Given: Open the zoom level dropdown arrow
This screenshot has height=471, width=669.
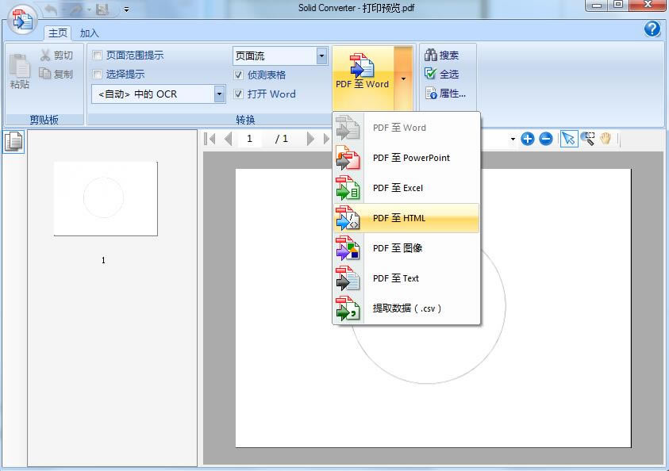Looking at the screenshot, I should (513, 139).
